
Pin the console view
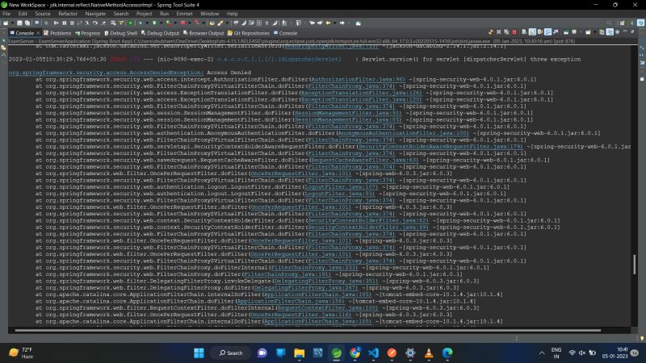566,31
